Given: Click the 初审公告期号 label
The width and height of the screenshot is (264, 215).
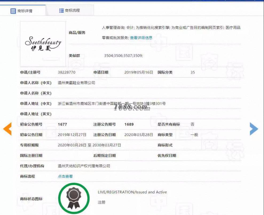Looking at the screenshot, I should (x=31, y=124).
